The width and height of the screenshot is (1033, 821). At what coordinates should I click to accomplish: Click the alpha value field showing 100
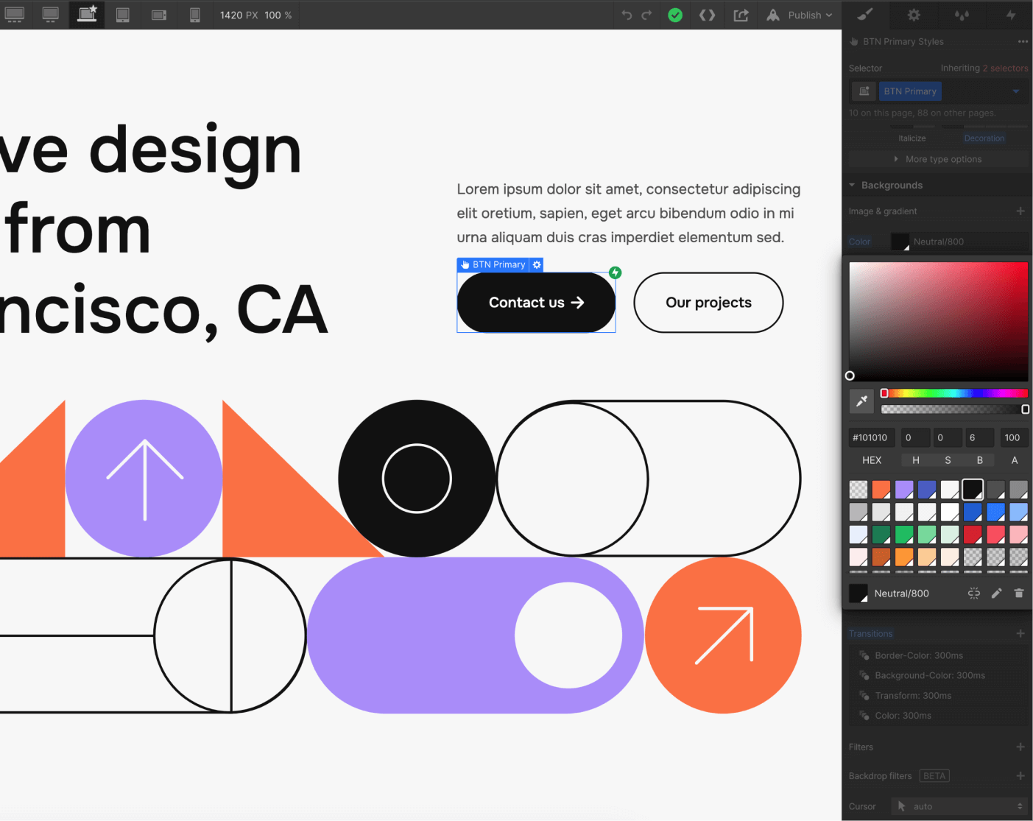click(1013, 437)
